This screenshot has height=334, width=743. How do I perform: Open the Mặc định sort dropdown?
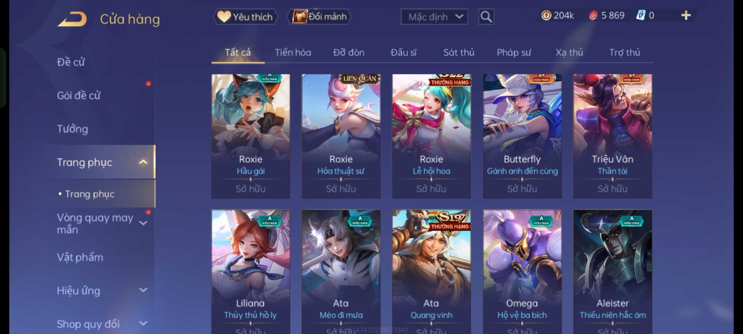434,17
